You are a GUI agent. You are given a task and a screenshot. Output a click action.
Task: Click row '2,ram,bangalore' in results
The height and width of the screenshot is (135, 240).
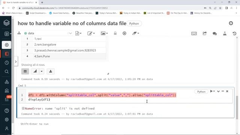point(63,45)
